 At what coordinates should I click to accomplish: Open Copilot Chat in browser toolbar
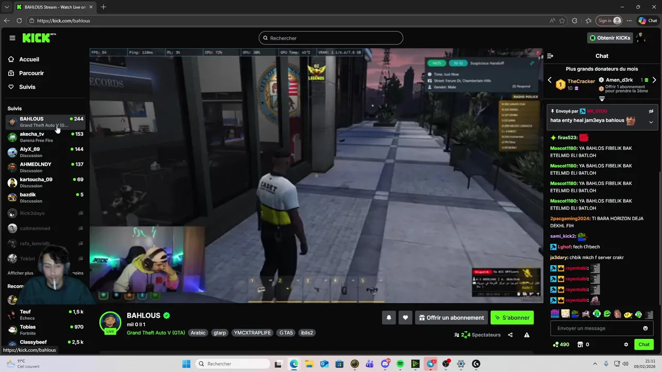click(x=648, y=21)
